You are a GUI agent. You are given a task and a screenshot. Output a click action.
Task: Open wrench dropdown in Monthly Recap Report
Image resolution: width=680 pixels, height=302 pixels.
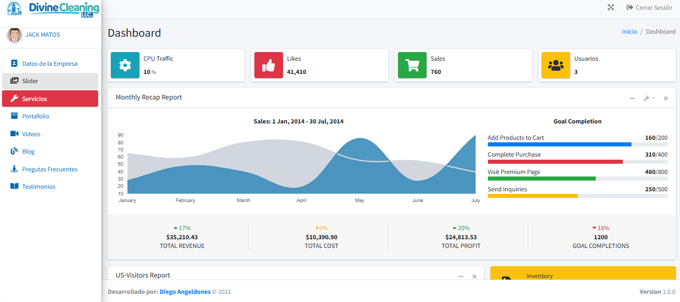(649, 98)
